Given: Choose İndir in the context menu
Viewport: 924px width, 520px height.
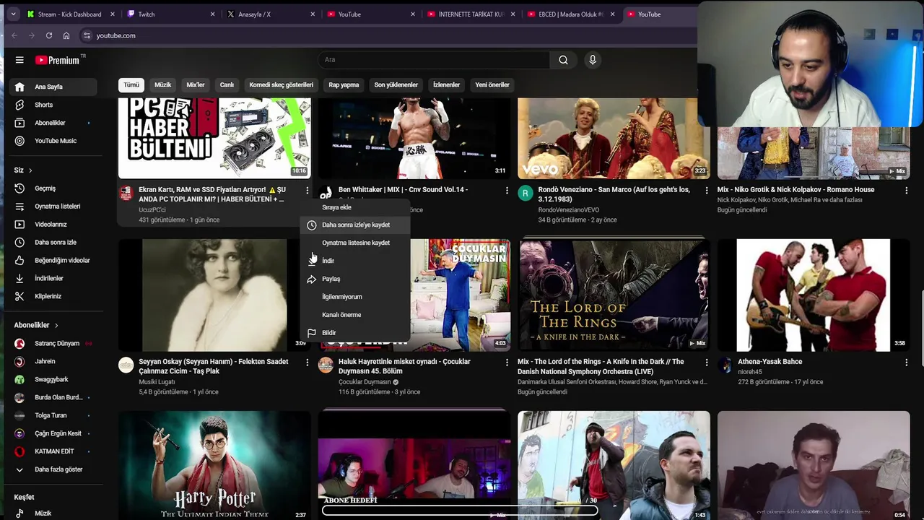Looking at the screenshot, I should [355, 261].
